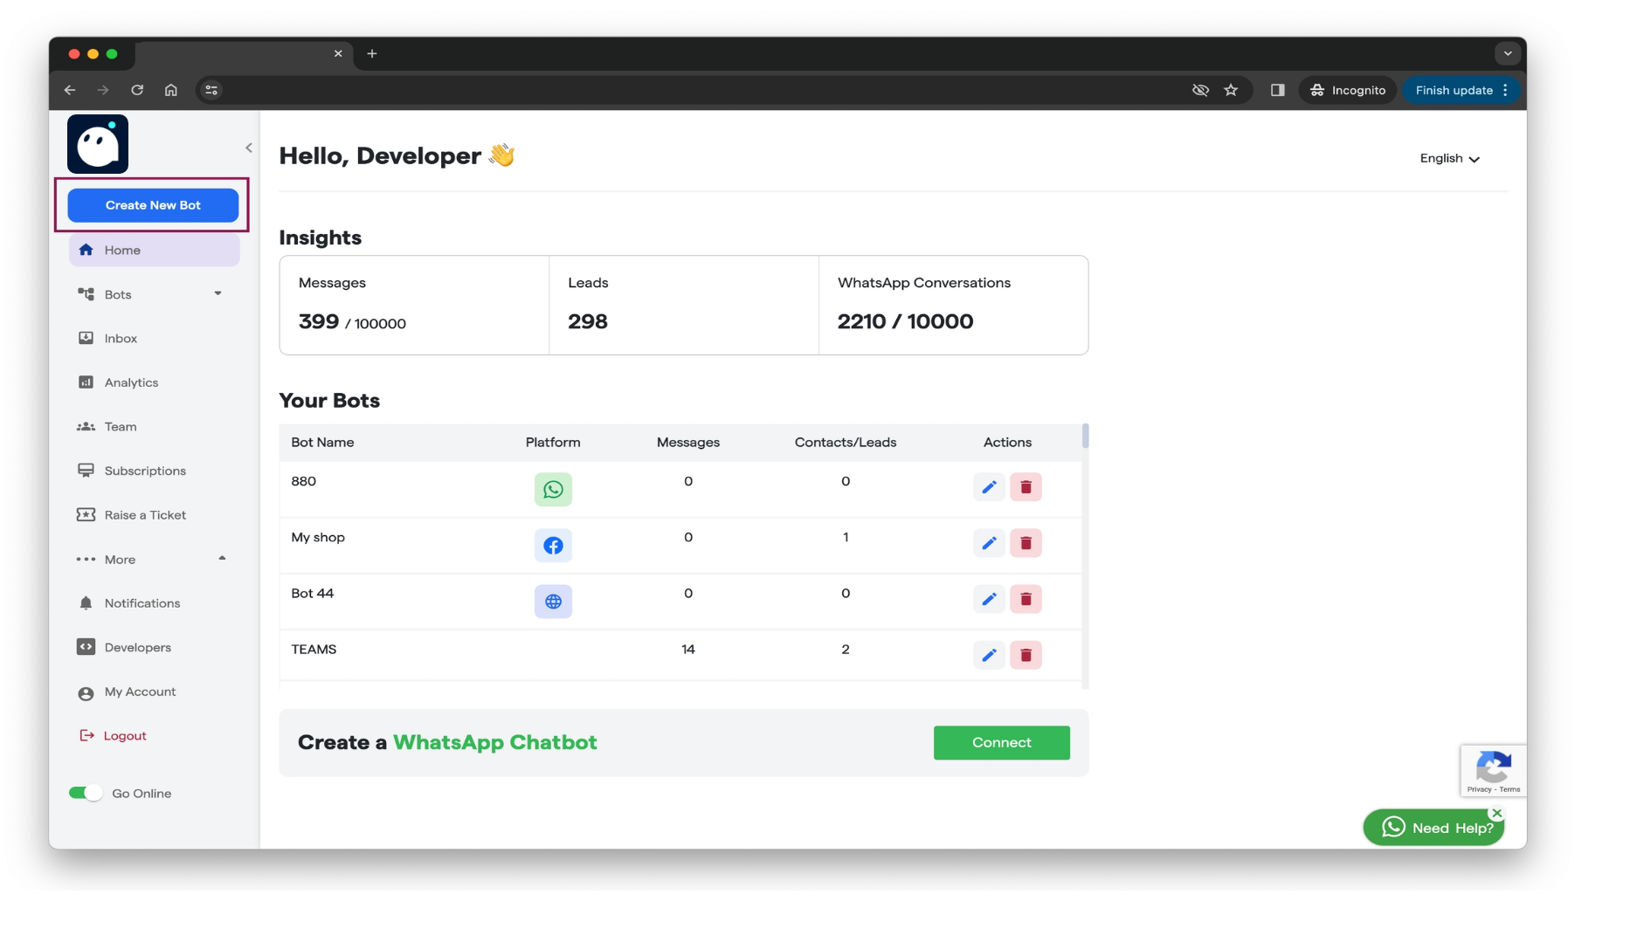Edit the My shop bot
This screenshot has width=1630, height=943.
pyautogui.click(x=989, y=543)
